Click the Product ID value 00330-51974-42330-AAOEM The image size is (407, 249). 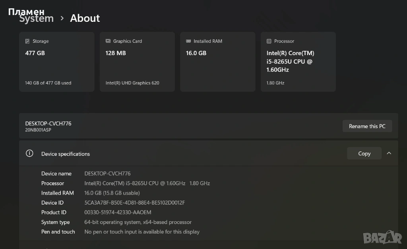[x=118, y=213]
